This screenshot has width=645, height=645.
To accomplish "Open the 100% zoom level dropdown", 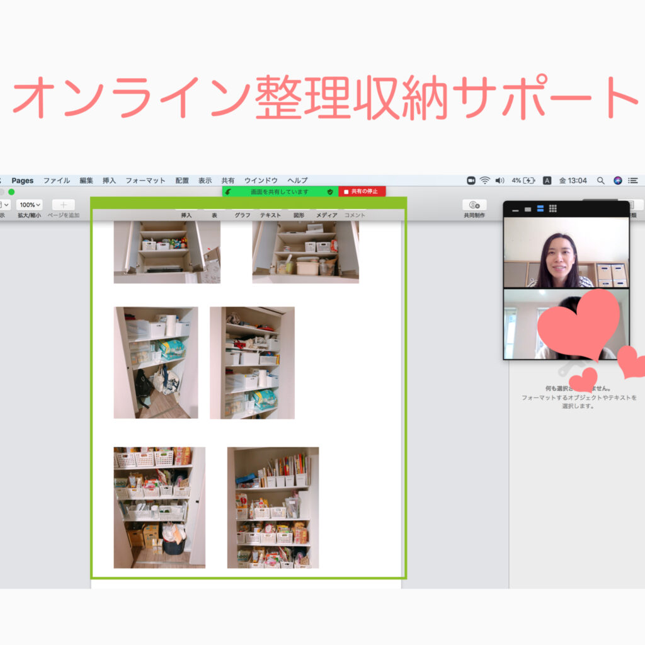I will tap(29, 205).
